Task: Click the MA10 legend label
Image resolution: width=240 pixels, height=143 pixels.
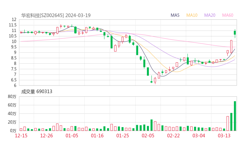Action: coord(192,15)
